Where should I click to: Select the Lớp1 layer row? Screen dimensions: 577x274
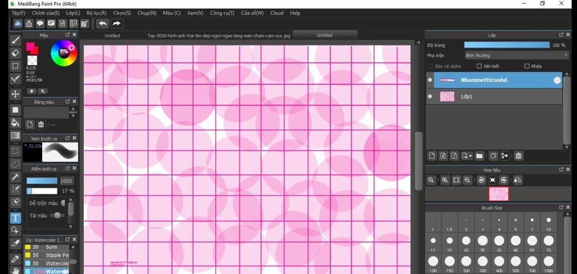coord(494,97)
